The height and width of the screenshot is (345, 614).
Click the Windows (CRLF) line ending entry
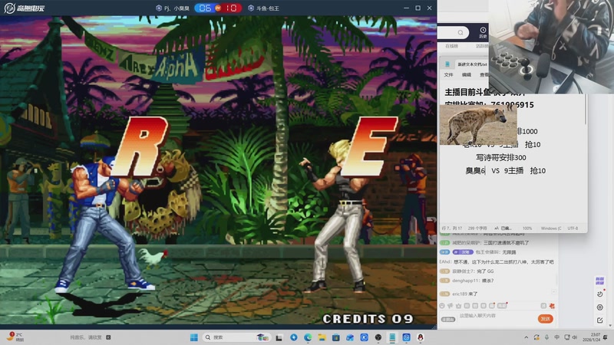pyautogui.click(x=551, y=228)
